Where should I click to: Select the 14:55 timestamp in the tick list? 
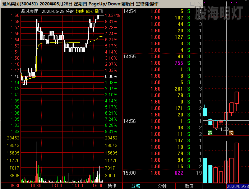[x=129, y=56]
